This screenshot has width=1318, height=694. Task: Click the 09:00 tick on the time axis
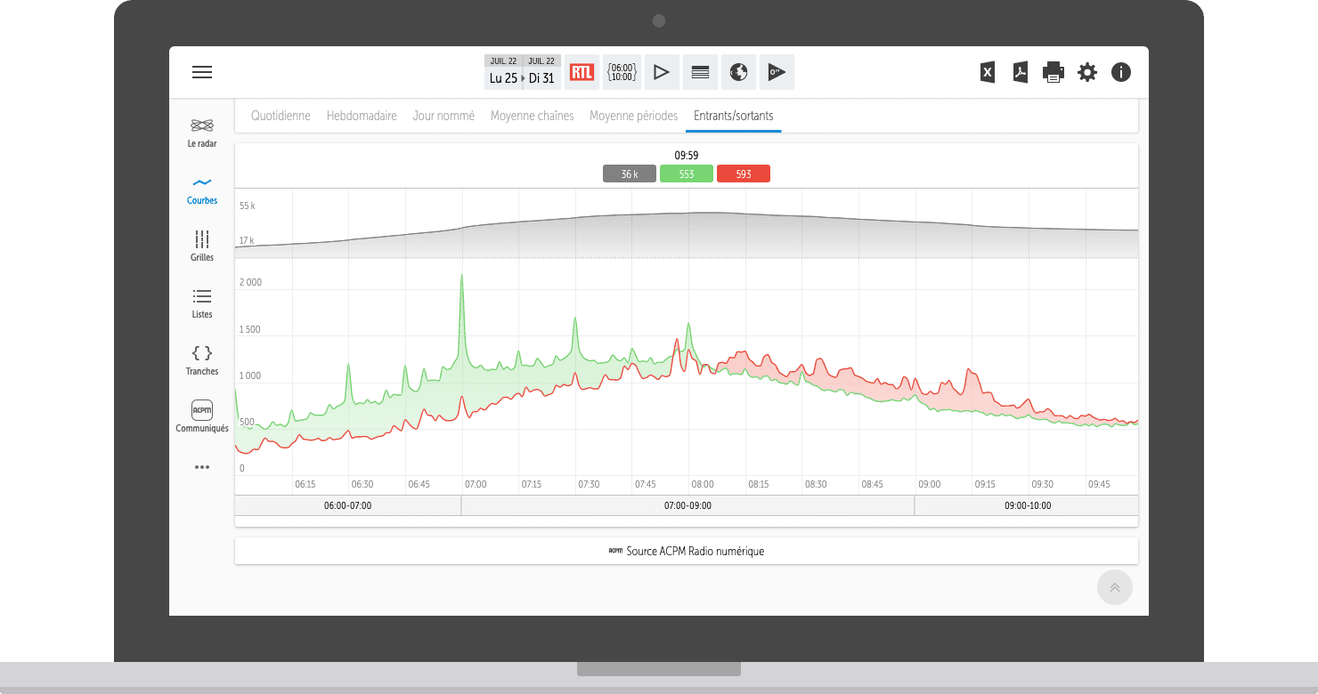(x=929, y=485)
